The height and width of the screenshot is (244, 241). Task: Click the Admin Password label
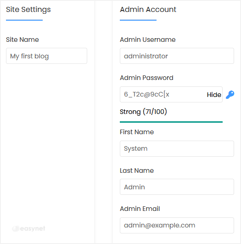pyautogui.click(x=146, y=78)
